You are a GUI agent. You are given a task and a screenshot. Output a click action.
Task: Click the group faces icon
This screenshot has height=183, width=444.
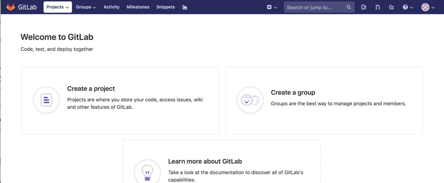point(250,100)
